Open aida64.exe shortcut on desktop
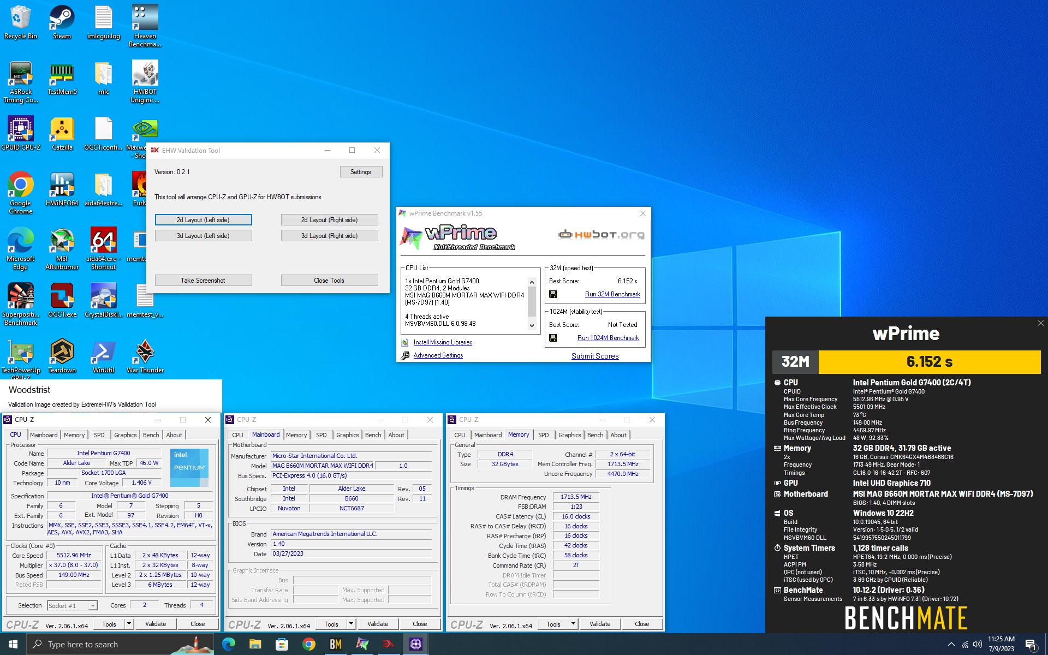 pyautogui.click(x=103, y=248)
